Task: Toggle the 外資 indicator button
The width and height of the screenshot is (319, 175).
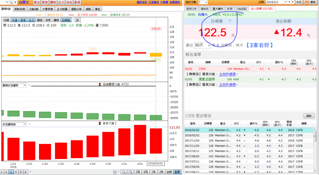Action: [x=15, y=20]
